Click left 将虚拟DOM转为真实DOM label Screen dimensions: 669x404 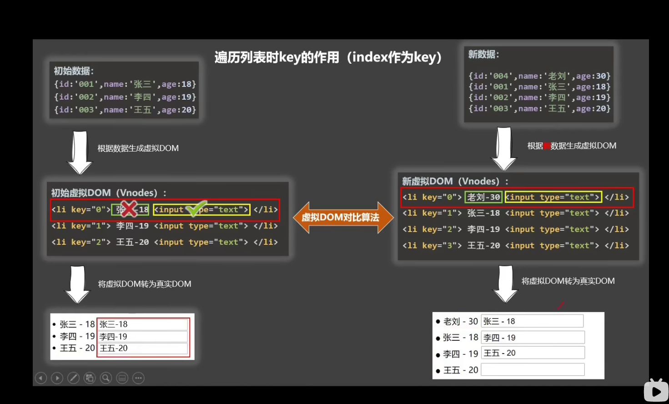(x=145, y=284)
